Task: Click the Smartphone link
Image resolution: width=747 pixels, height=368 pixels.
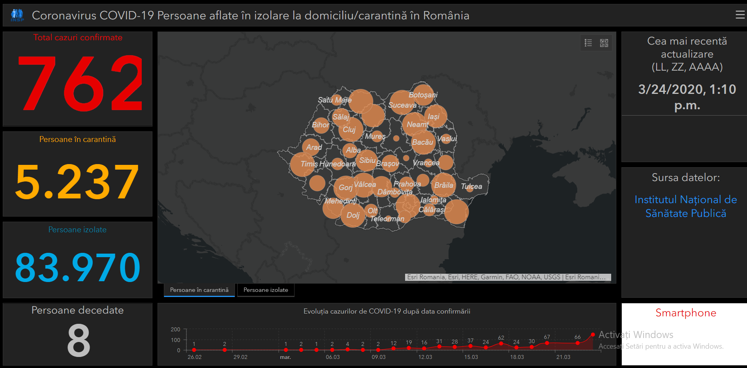Action: (685, 313)
